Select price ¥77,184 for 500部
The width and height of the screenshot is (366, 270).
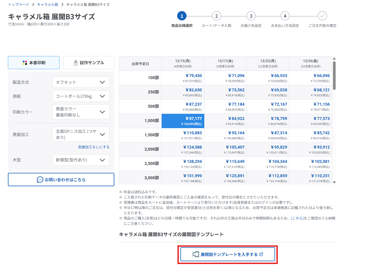tap(225, 107)
